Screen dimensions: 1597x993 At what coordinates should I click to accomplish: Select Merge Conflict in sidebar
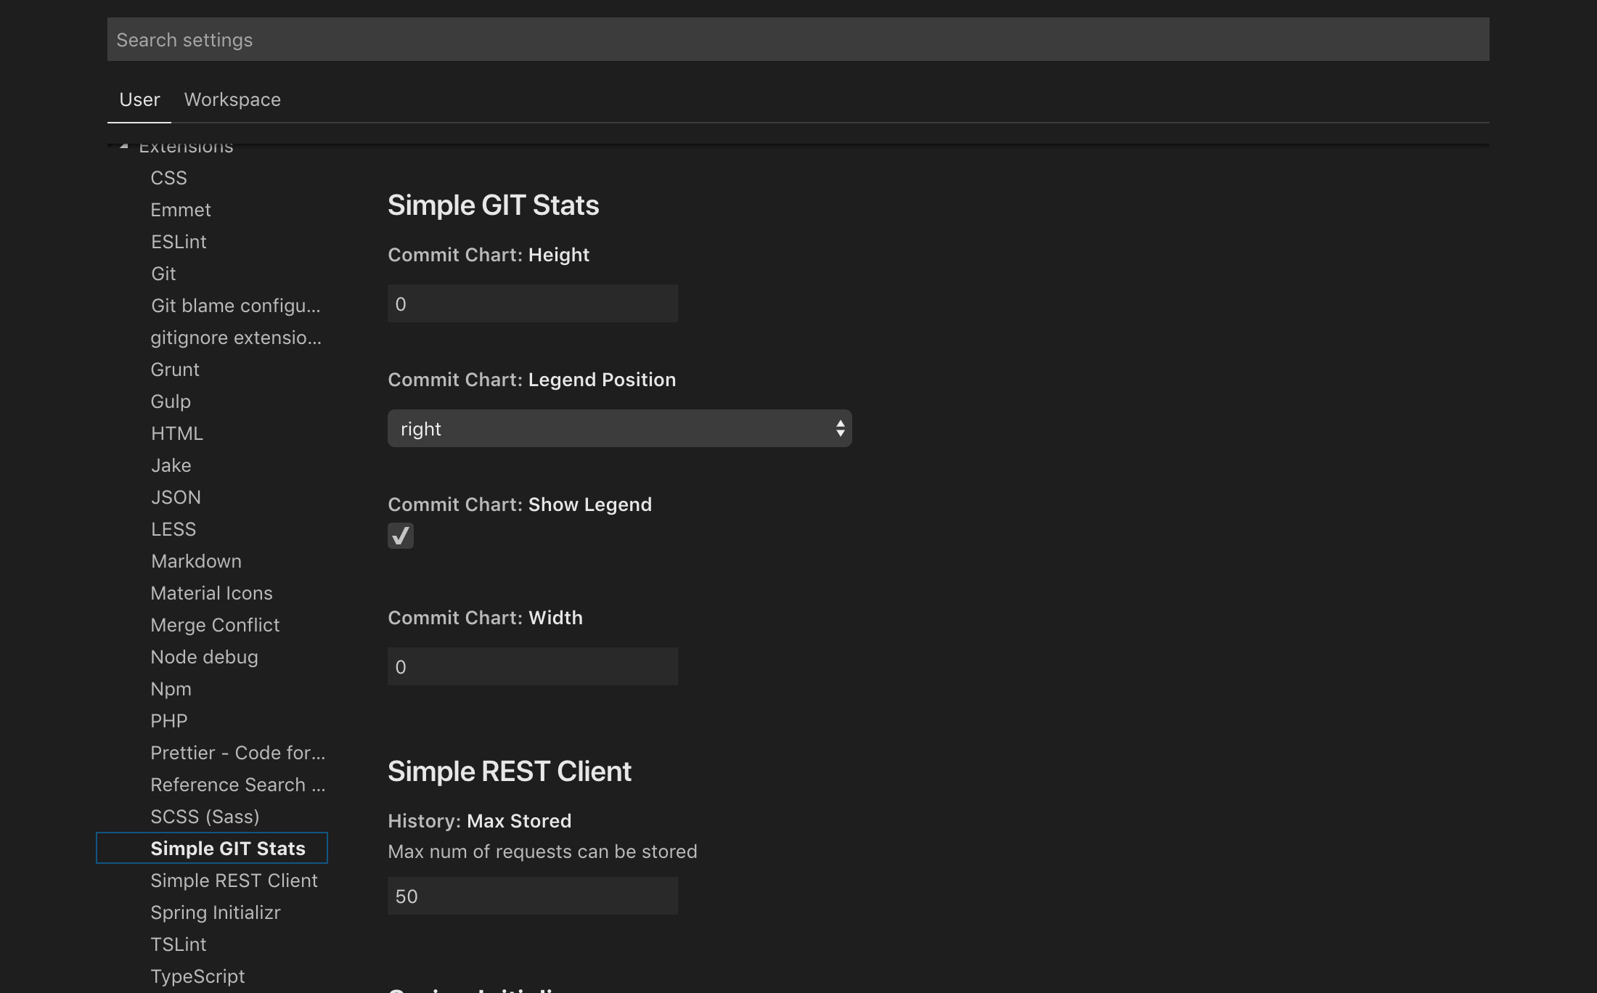click(215, 625)
